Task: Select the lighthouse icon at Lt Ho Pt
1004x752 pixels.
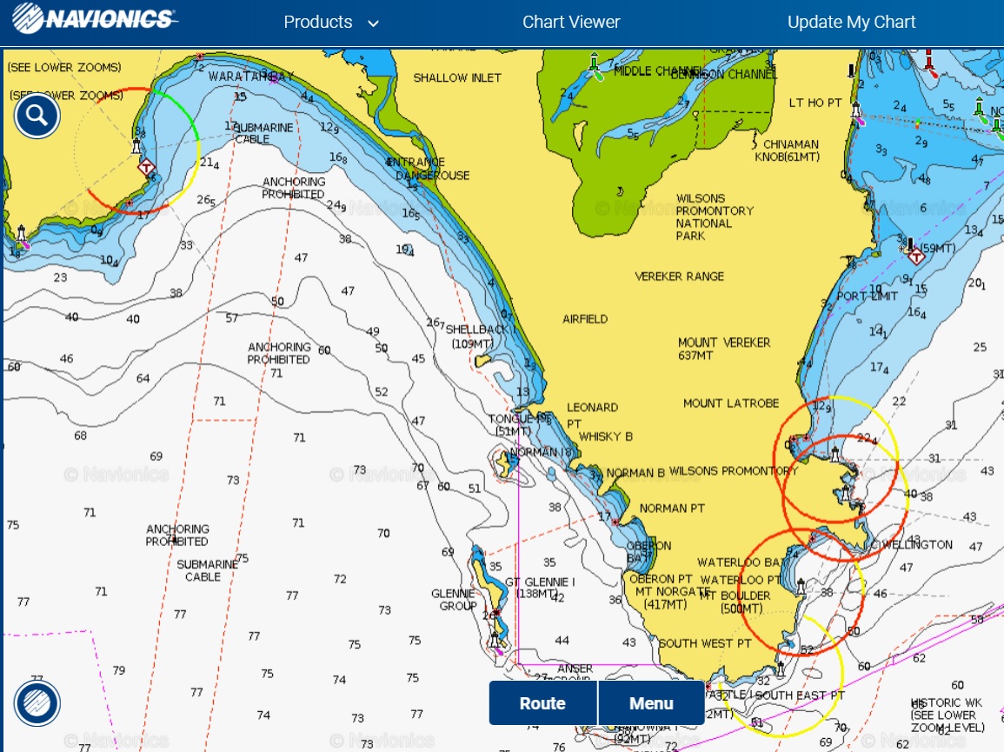Action: click(x=856, y=111)
